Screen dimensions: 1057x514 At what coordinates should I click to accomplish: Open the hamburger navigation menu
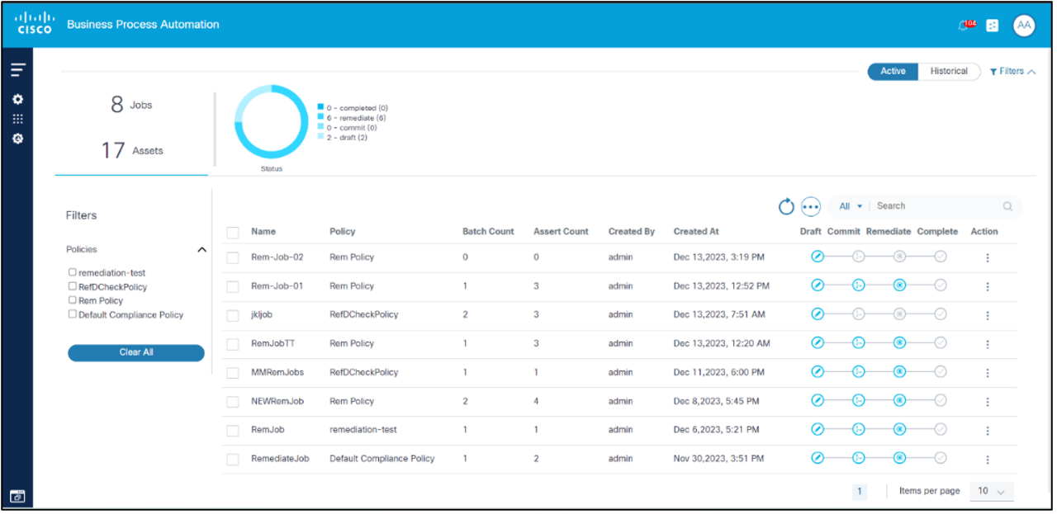click(x=18, y=70)
